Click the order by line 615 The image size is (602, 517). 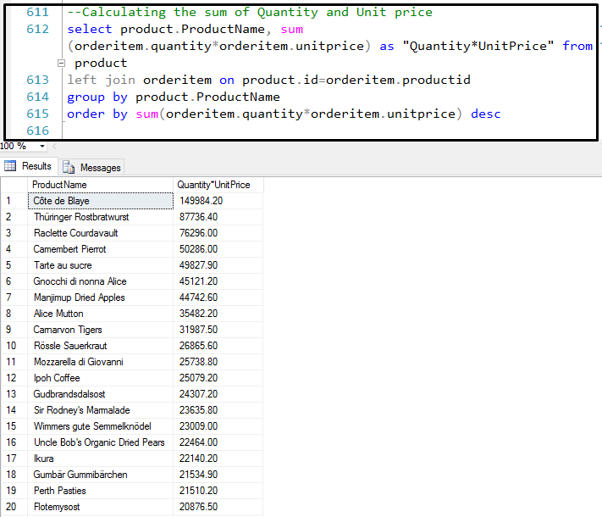[284, 114]
